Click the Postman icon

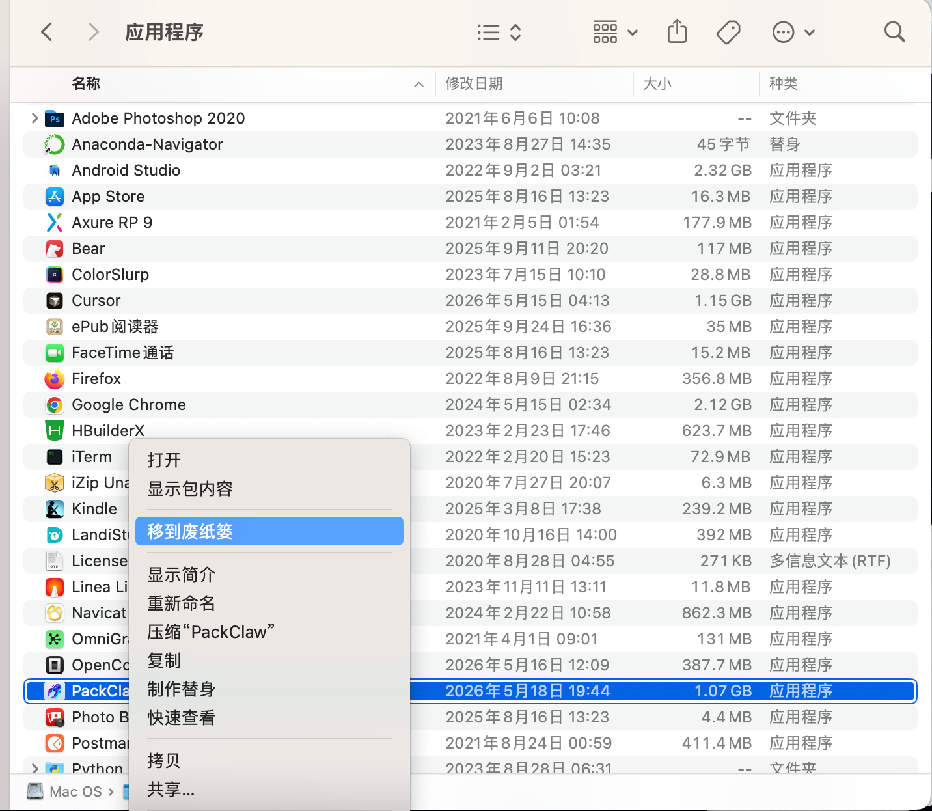[55, 743]
